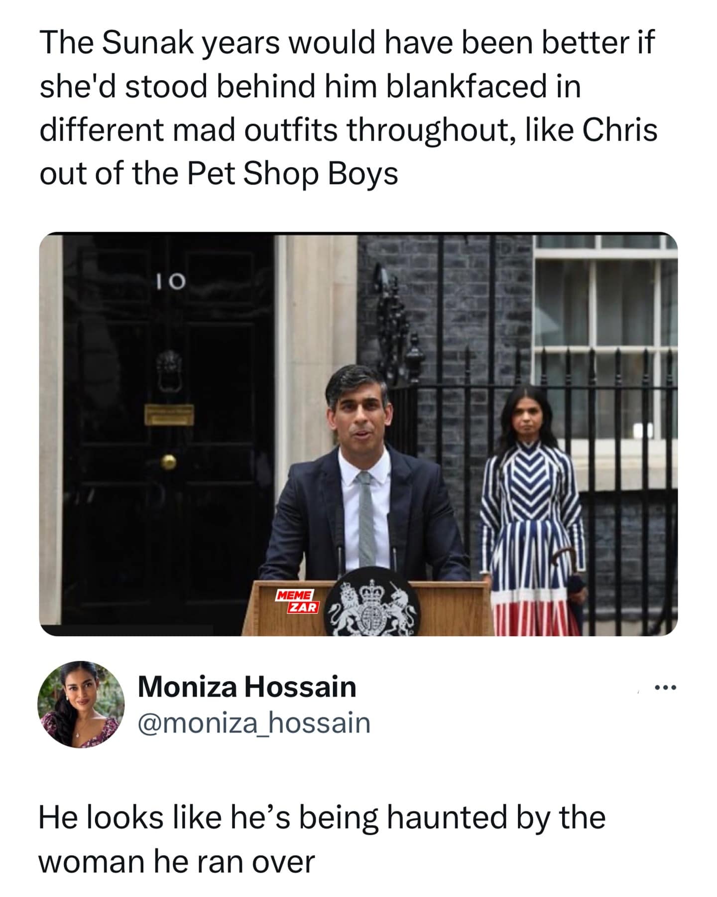Open the @moniza_hossain handle link
The width and height of the screenshot is (717, 897).
[x=254, y=723]
